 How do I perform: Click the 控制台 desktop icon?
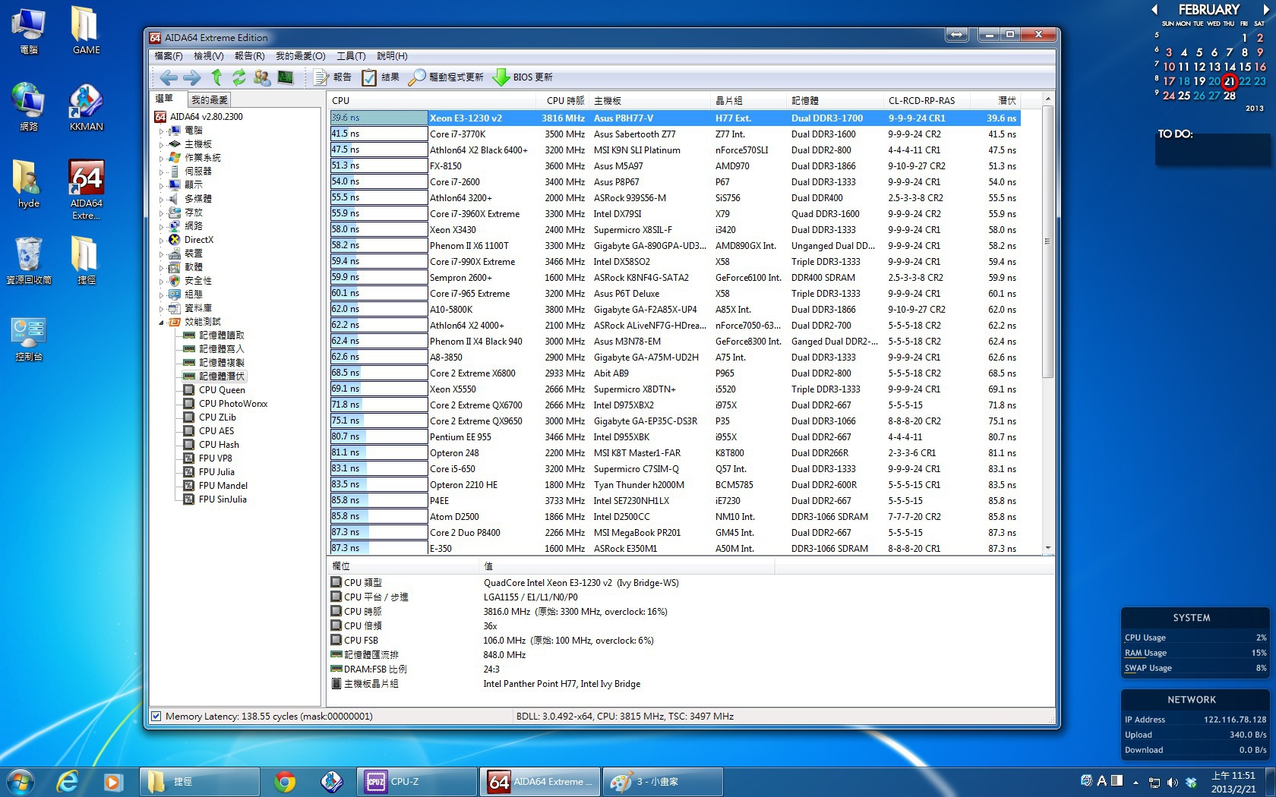tap(29, 339)
